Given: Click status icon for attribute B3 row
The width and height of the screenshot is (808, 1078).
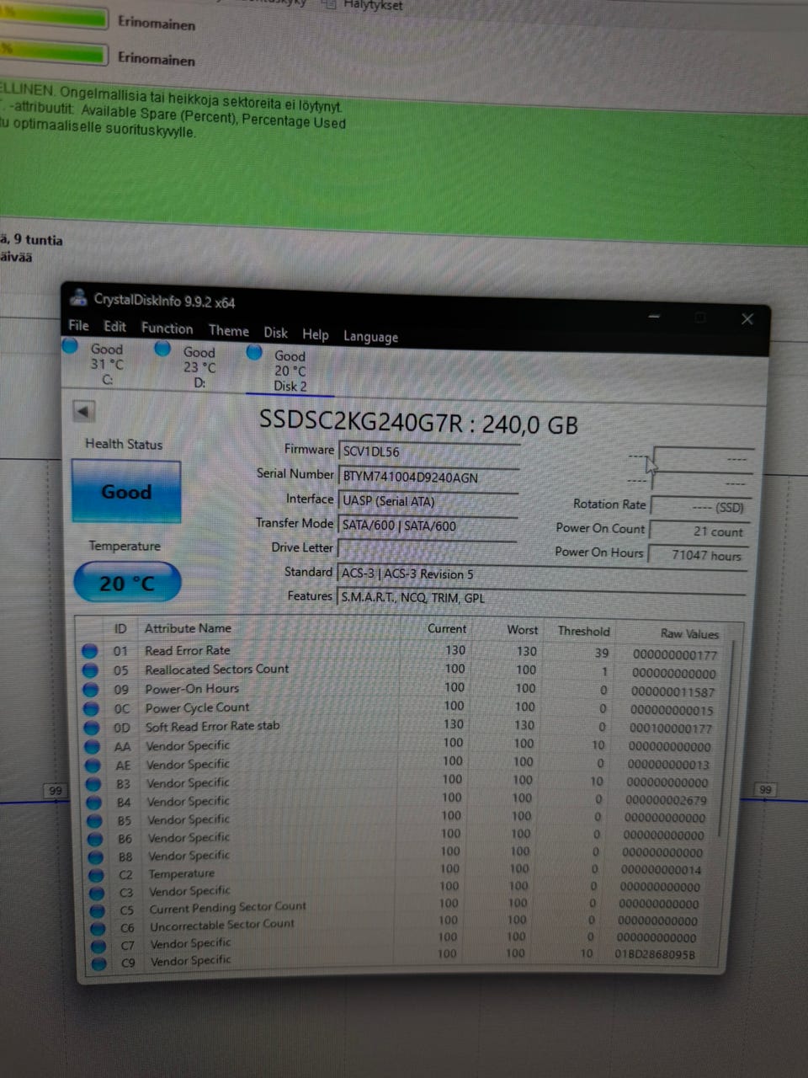Looking at the screenshot, I should tap(93, 783).
